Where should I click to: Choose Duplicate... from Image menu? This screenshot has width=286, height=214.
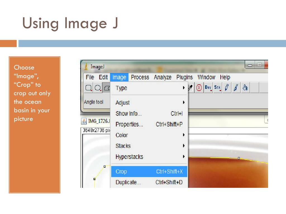[149, 182]
